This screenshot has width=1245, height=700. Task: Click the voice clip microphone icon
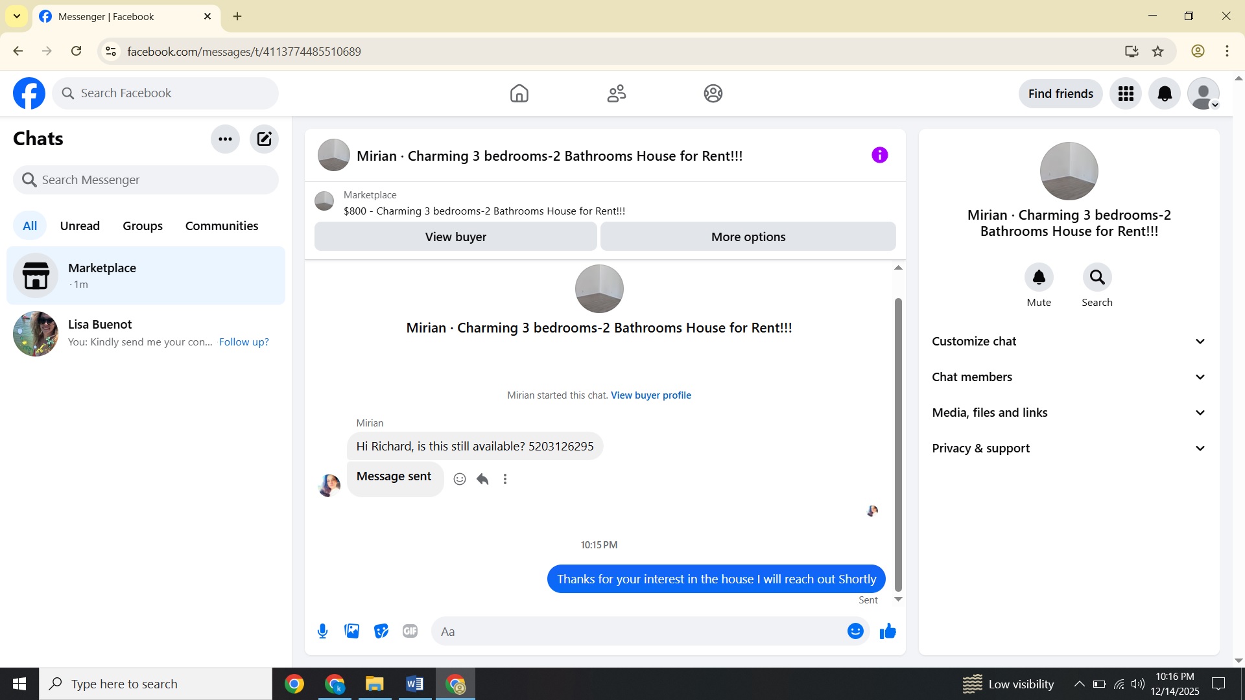pyautogui.click(x=322, y=631)
